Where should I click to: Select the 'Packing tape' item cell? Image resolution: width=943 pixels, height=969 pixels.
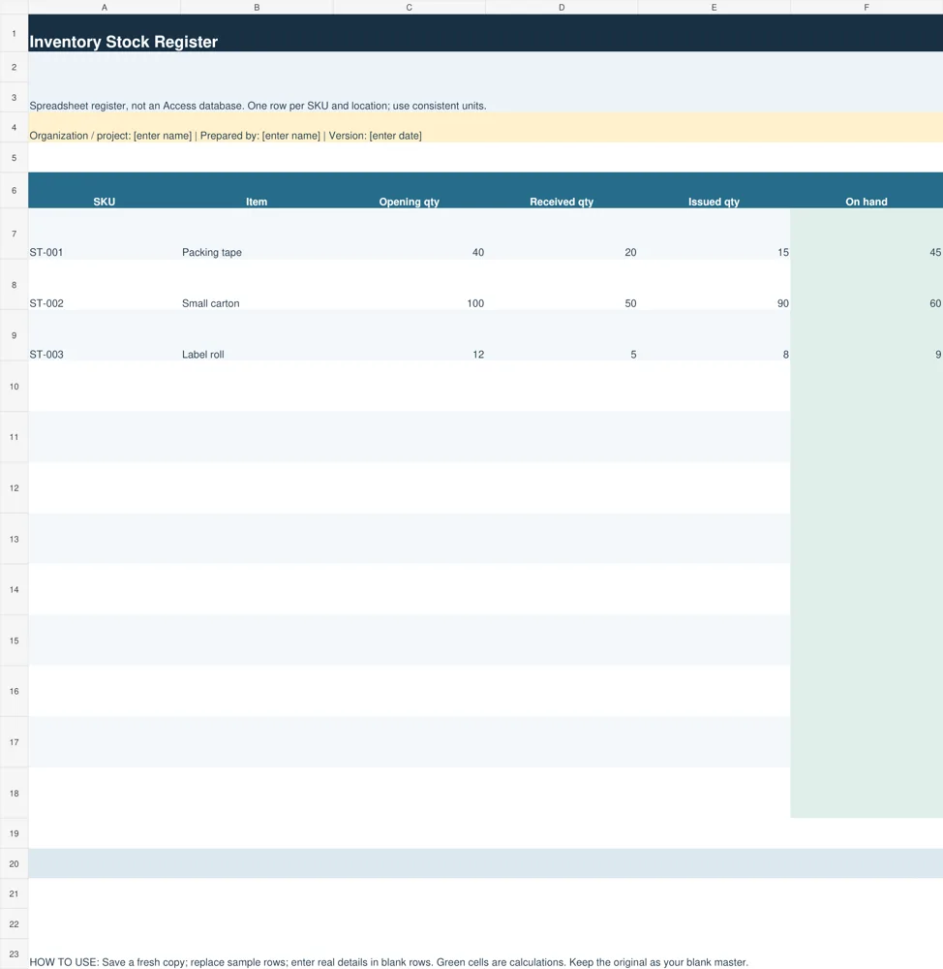257,234
